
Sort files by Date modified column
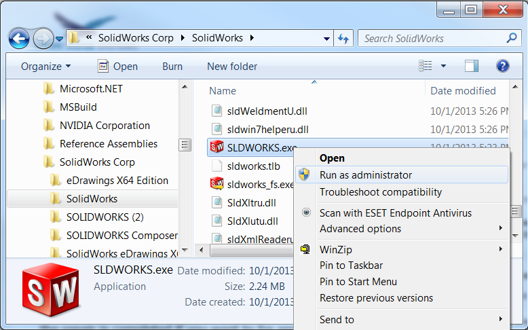click(463, 91)
